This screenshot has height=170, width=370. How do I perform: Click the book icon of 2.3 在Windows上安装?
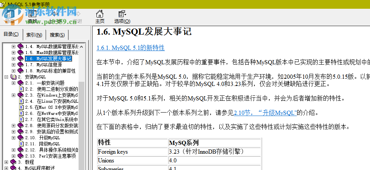[x=21, y=95]
